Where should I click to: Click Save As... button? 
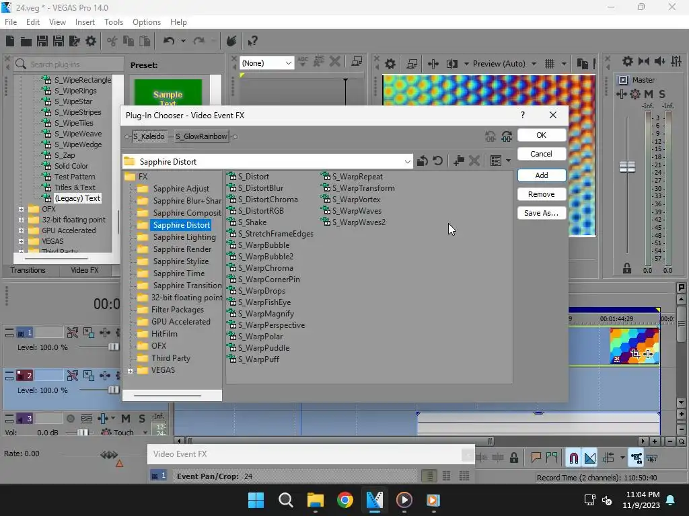(x=542, y=213)
